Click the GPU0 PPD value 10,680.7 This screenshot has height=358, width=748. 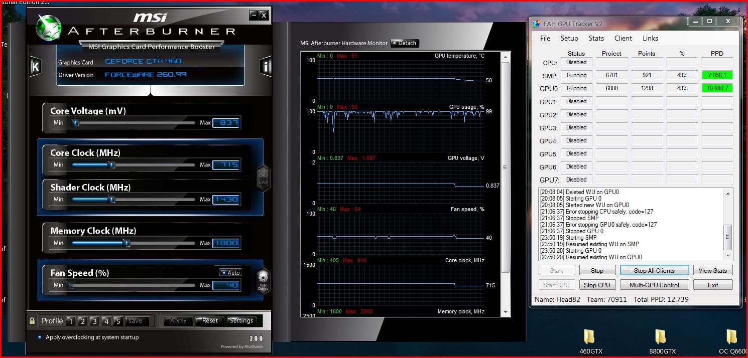coord(717,88)
